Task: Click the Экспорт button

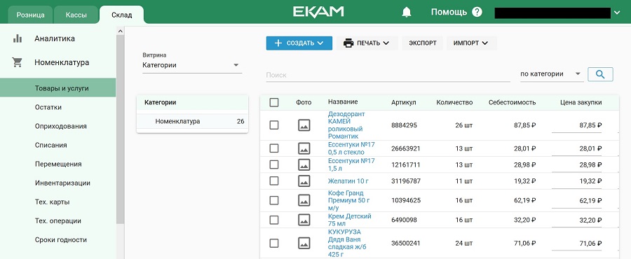Action: tap(423, 43)
